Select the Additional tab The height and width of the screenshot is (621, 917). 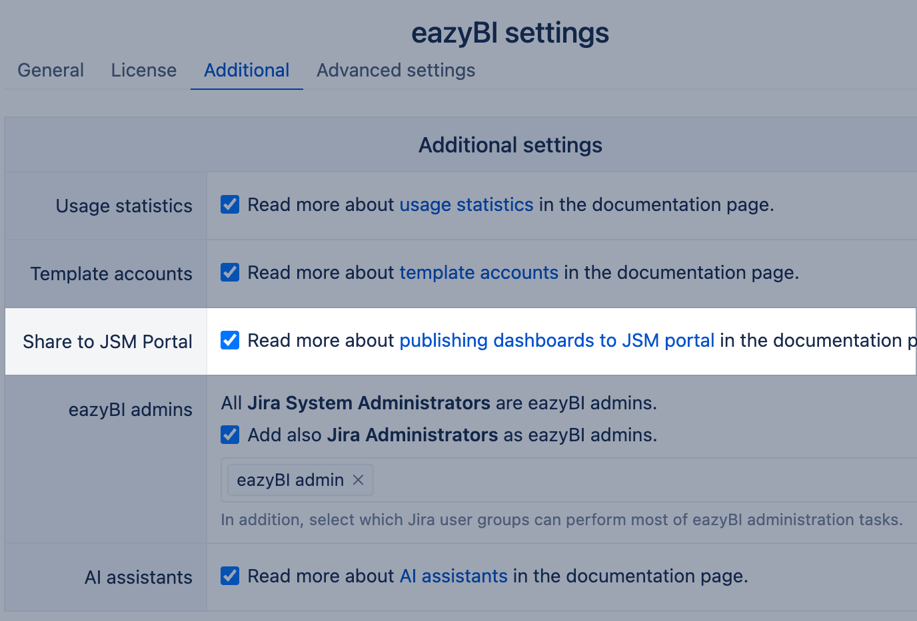click(x=247, y=71)
